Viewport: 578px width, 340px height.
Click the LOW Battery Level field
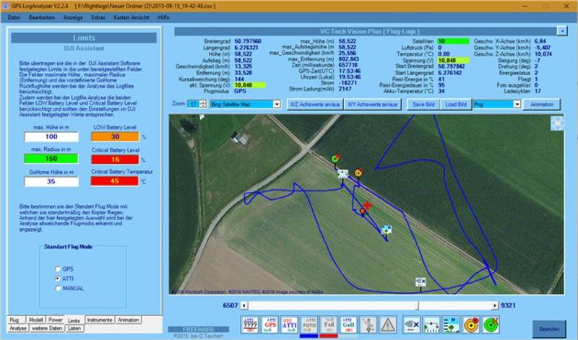click(x=115, y=136)
